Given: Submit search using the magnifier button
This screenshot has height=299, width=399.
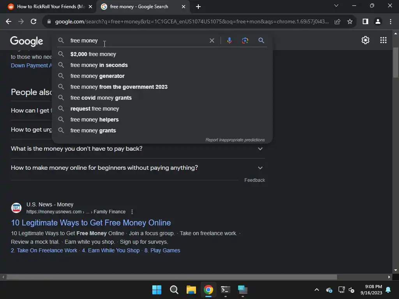Looking at the screenshot, I should click(x=261, y=40).
